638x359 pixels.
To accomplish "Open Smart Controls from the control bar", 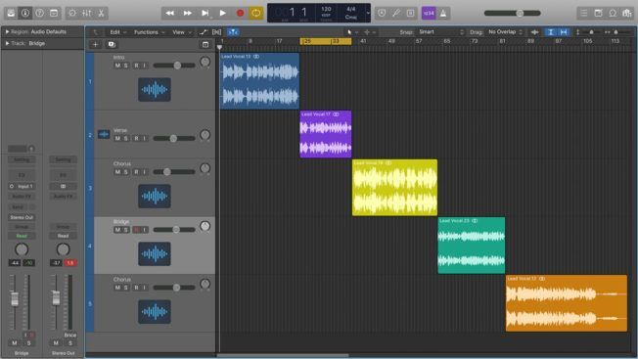I will tap(72, 13).
